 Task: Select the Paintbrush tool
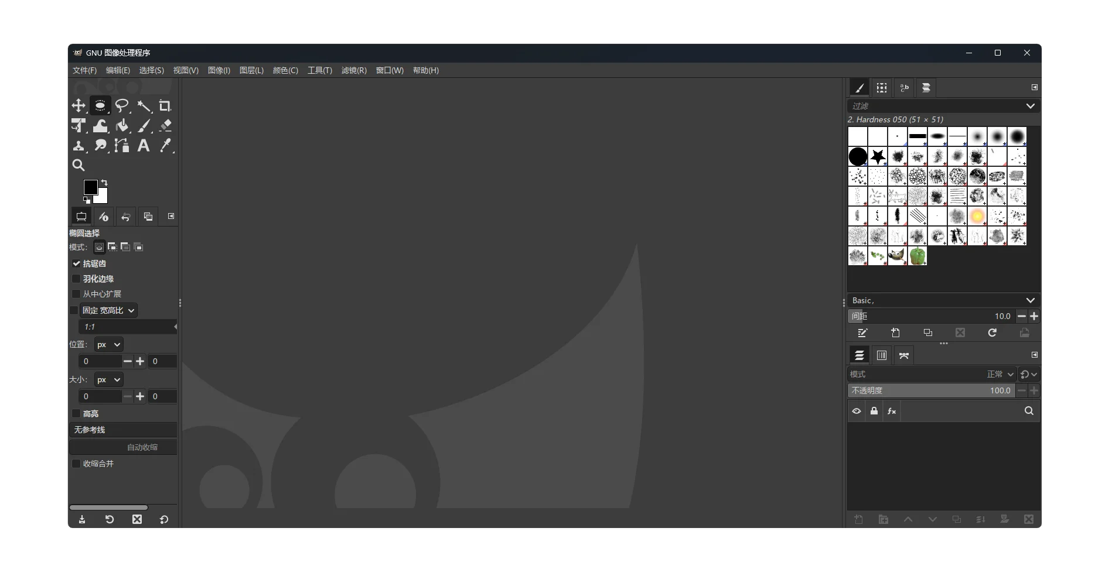click(x=144, y=126)
